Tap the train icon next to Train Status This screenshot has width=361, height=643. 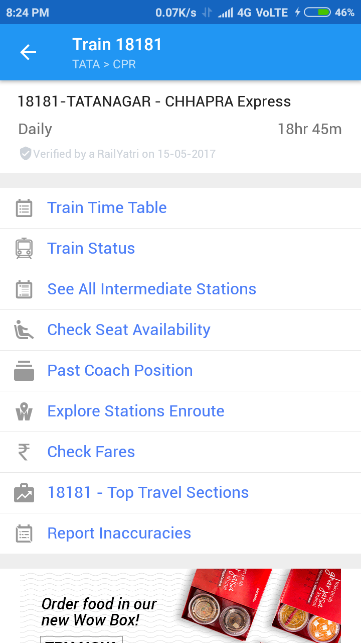coord(24,249)
